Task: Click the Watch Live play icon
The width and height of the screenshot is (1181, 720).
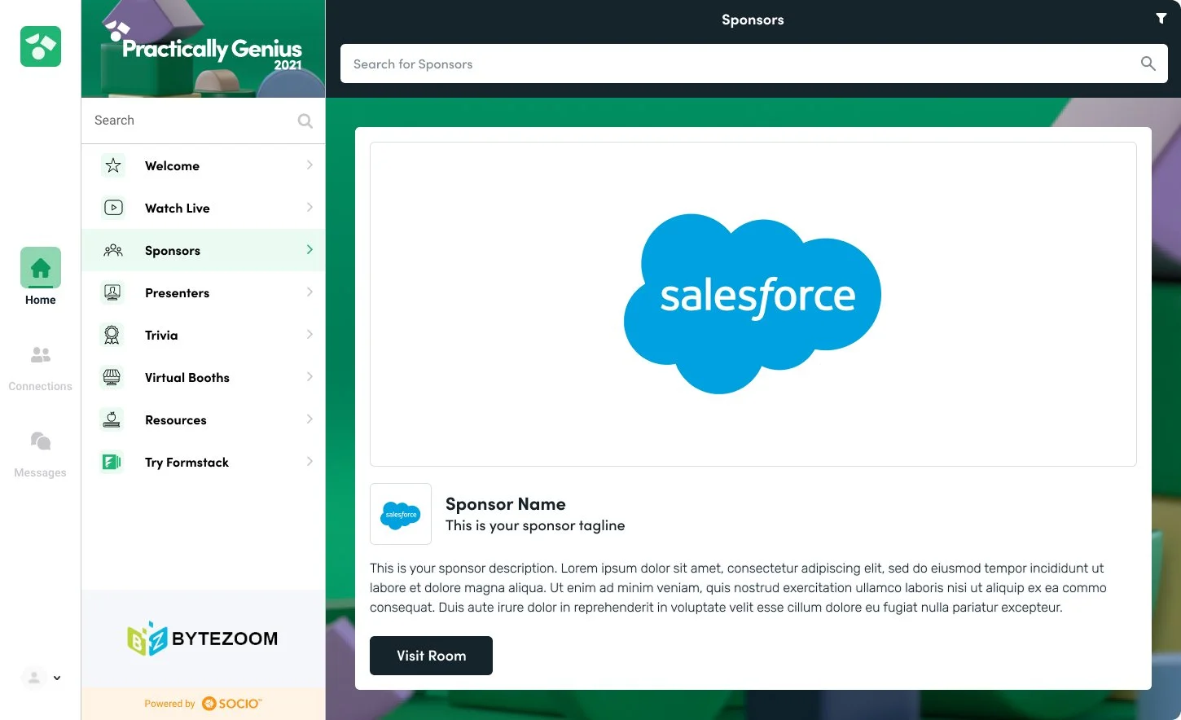Action: pos(112,208)
